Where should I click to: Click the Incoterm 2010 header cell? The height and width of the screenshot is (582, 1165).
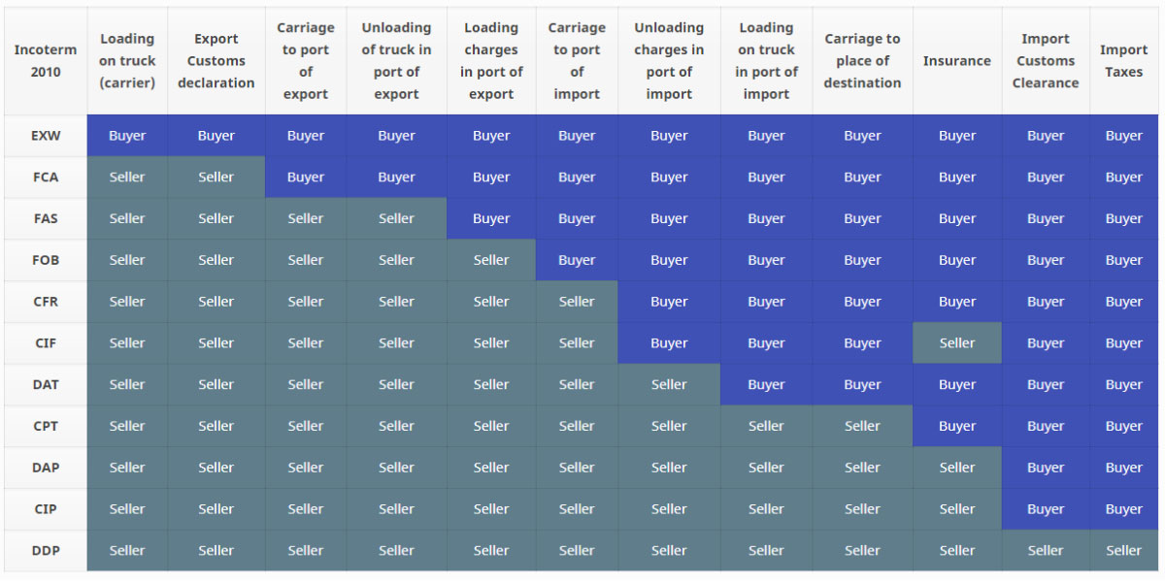[x=46, y=61]
